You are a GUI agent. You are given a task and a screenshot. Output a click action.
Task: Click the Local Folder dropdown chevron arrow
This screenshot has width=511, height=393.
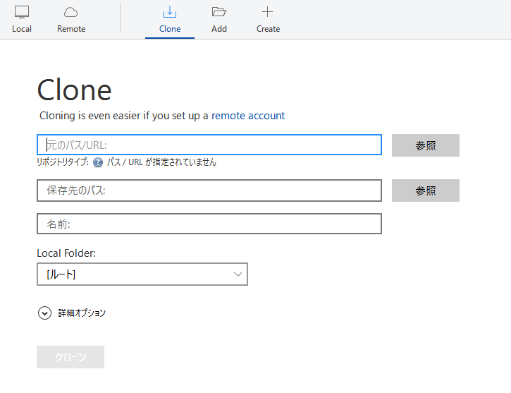tap(237, 274)
